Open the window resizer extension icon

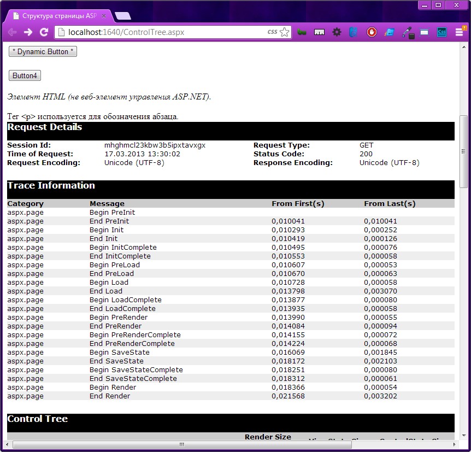tap(424, 32)
